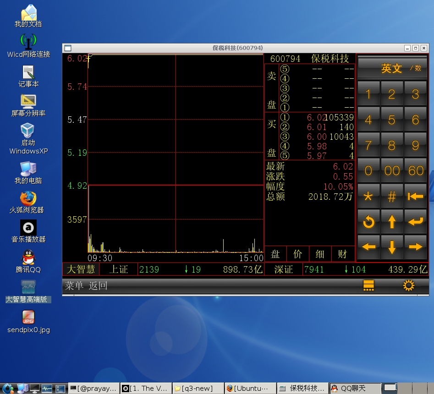This screenshot has width=434, height=394.
Task: Click buy level 3 price 6.00
Action: click(317, 137)
